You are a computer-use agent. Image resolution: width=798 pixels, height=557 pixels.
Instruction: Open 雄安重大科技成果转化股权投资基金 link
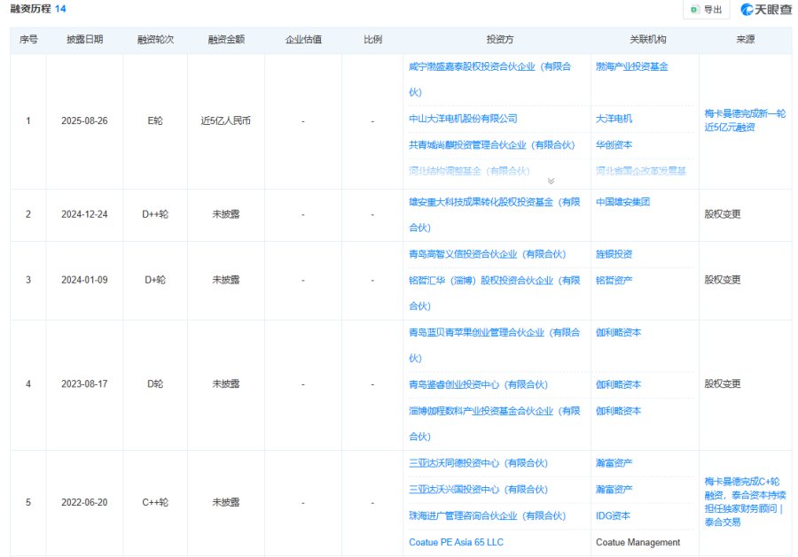[494, 214]
